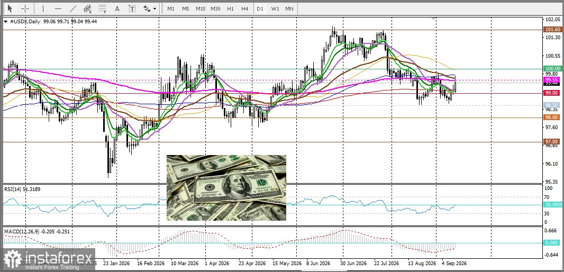Viewport: 564px width, 272px height.
Task: Click the 98.50 price level tag
Action: point(552,105)
